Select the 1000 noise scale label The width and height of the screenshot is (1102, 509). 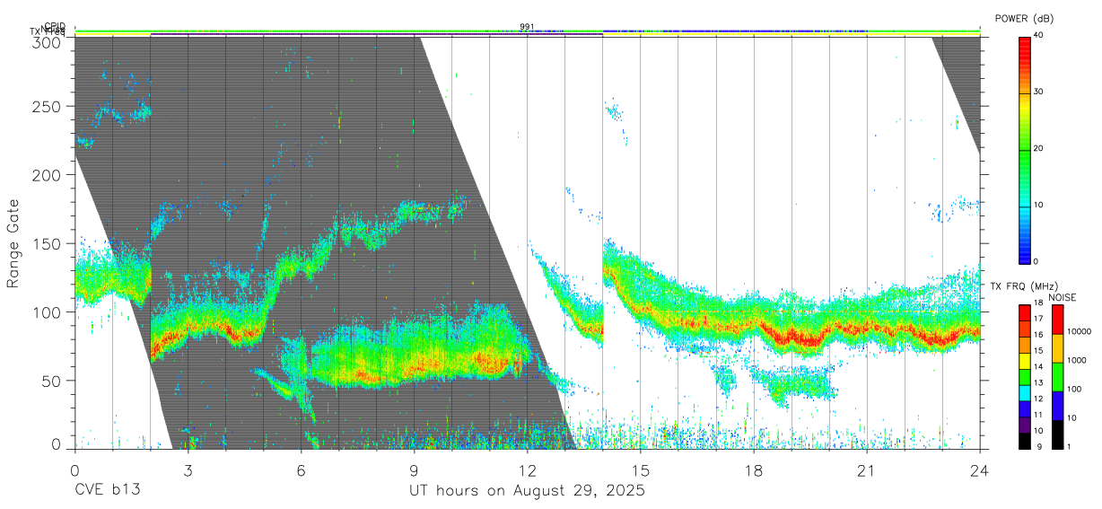click(x=1077, y=361)
